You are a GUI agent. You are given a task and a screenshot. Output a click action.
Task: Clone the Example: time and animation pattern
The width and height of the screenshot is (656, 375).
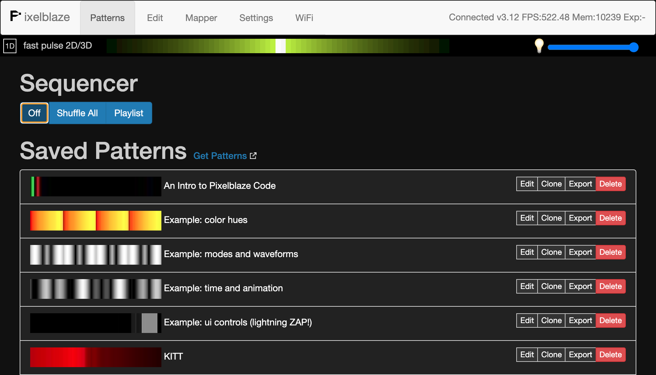551,286
